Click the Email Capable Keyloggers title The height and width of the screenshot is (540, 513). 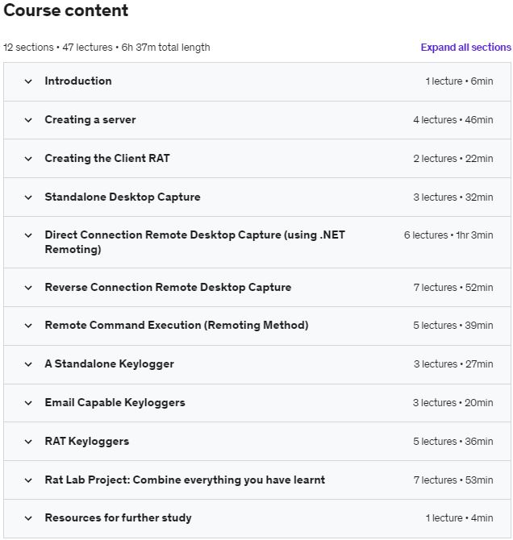(115, 403)
